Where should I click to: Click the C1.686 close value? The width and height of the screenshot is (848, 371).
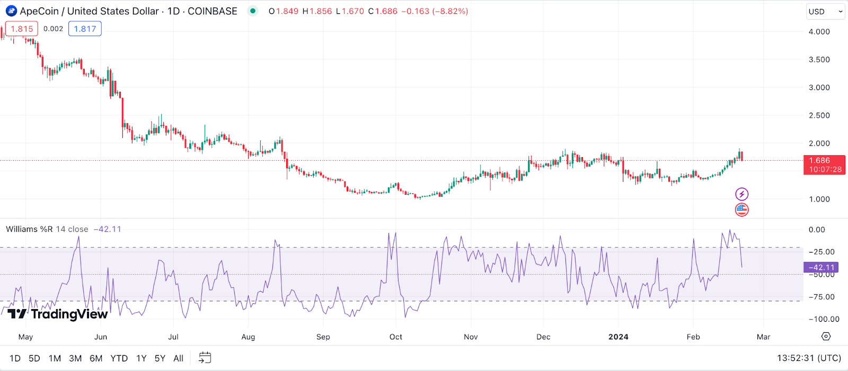pos(383,11)
